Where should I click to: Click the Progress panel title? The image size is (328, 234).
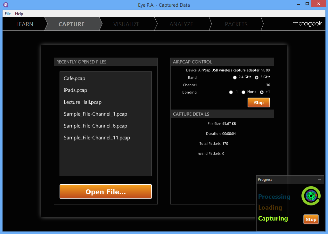click(265, 180)
